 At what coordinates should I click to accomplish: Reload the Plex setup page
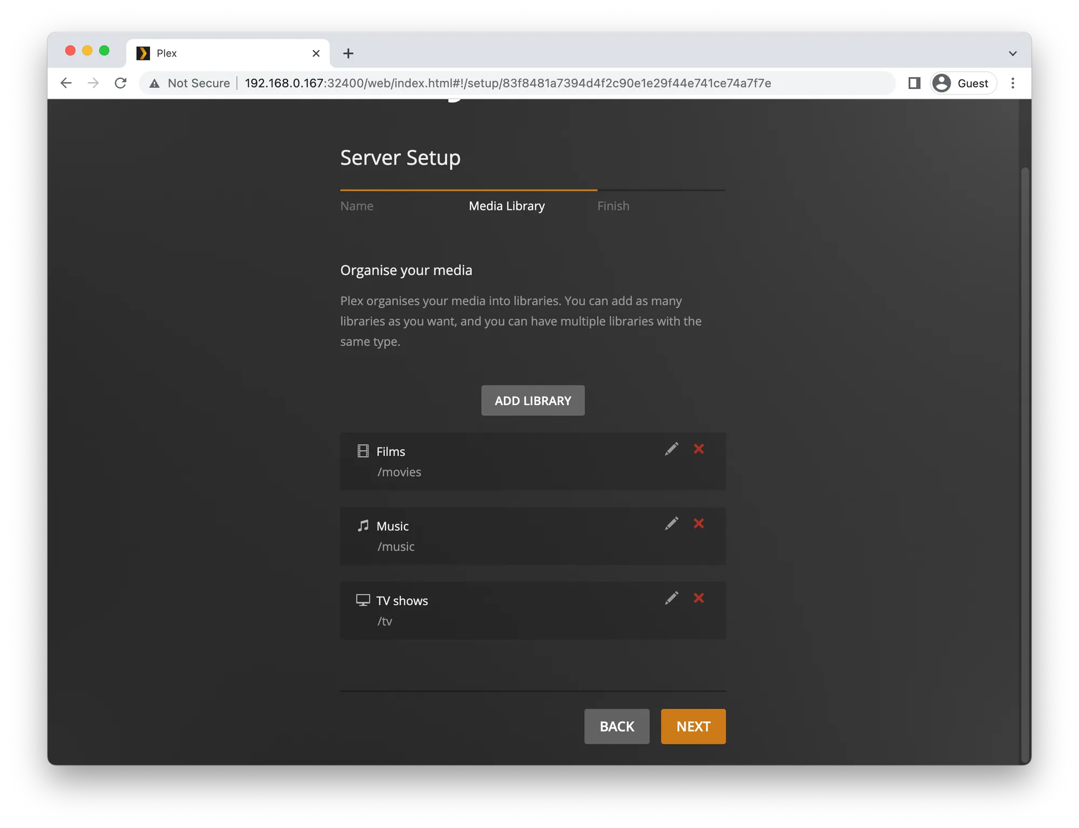(121, 83)
